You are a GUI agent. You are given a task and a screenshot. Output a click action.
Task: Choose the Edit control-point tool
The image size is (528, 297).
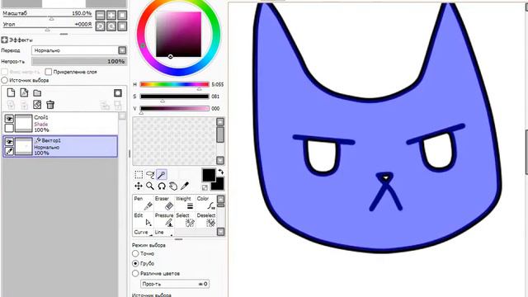143,219
